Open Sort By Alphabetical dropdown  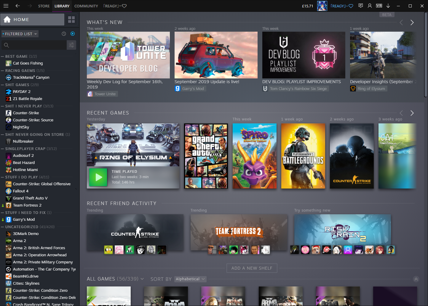click(190, 279)
